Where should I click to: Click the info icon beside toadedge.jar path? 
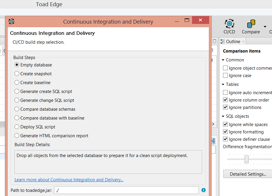click(x=204, y=190)
